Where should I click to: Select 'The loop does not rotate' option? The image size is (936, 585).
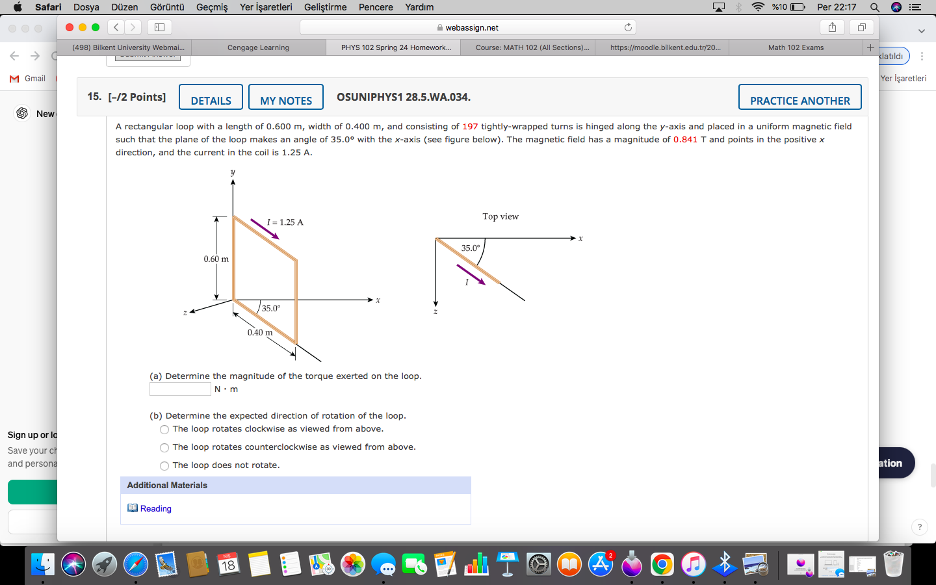pyautogui.click(x=164, y=465)
